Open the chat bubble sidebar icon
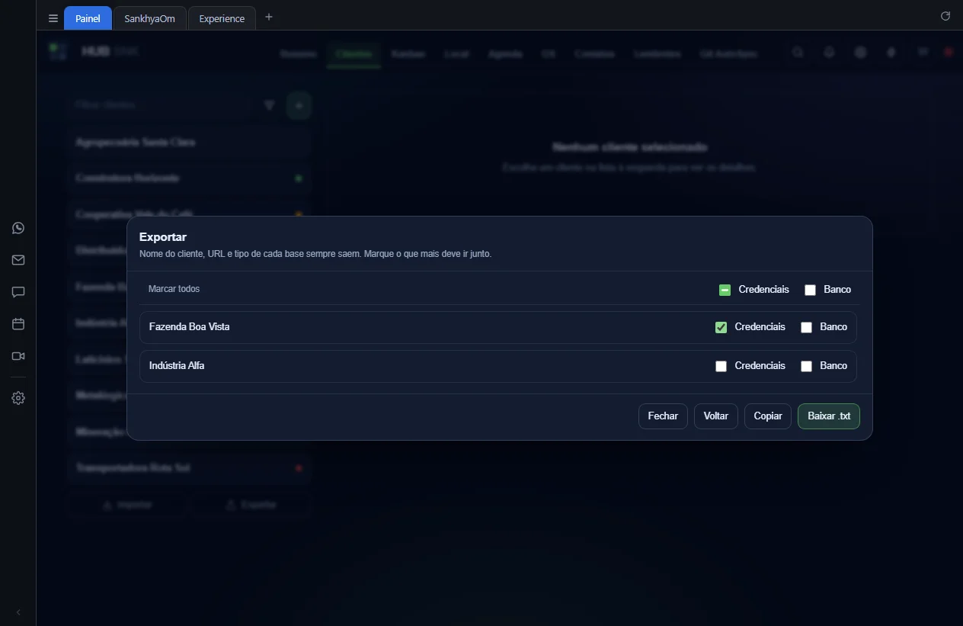 (18, 292)
